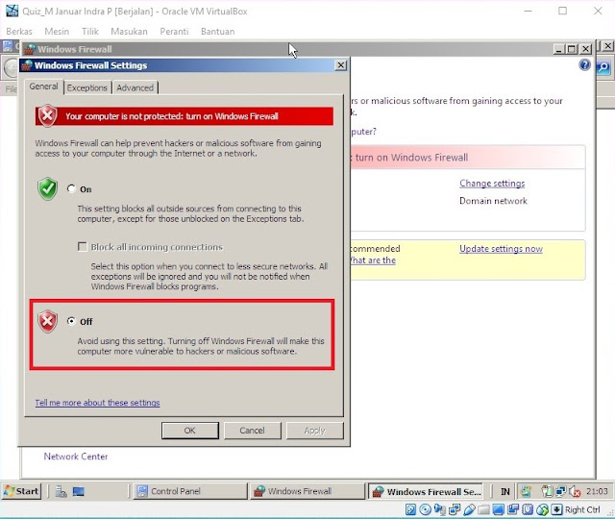The image size is (615, 519).
Task: Click Right Ctrl host key label
Action: pyautogui.click(x=582, y=509)
